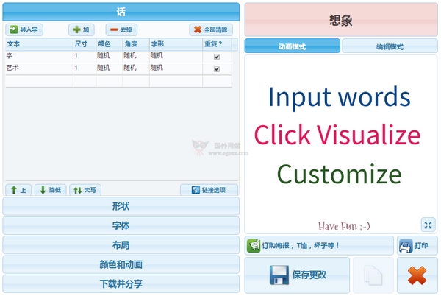Click font 随机 cell in 艺术 row
This screenshot has height=296, width=441.
click(176, 68)
